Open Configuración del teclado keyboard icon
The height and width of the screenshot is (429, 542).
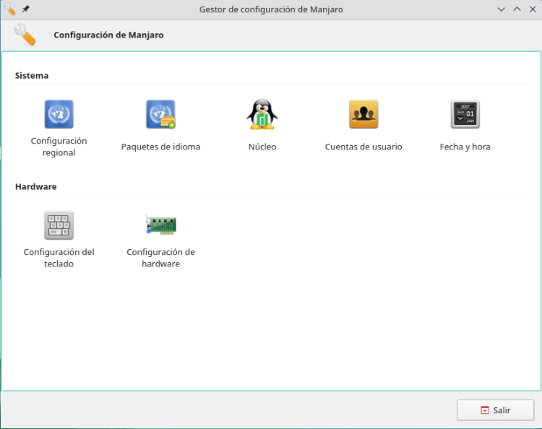point(59,225)
